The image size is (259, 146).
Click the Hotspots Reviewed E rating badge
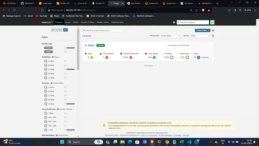click(x=131, y=57)
